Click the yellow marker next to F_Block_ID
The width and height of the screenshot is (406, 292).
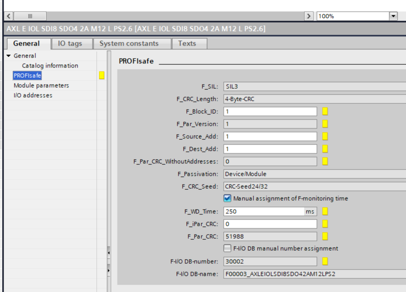(325, 111)
